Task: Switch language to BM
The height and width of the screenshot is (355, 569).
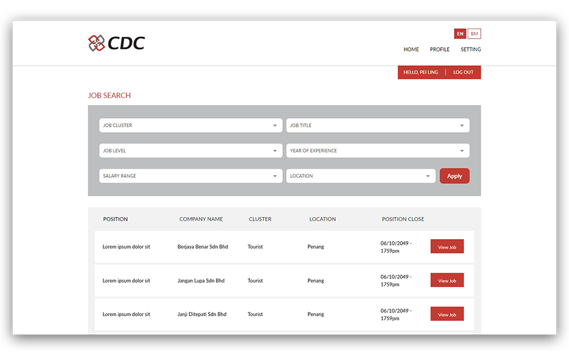Action: (474, 34)
